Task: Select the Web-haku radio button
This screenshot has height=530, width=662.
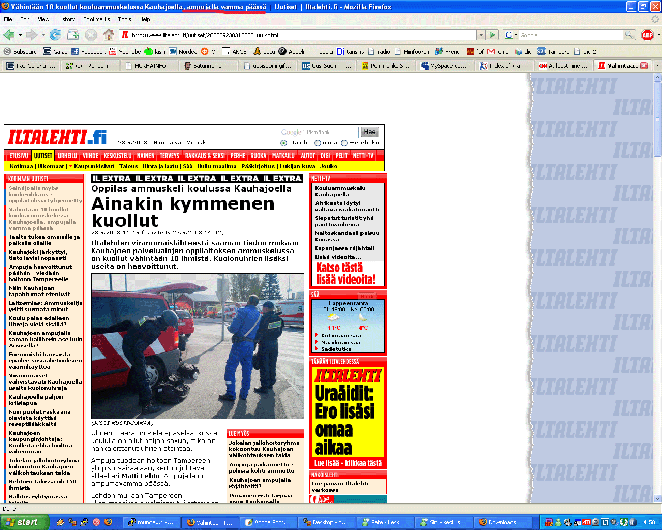Action: [344, 143]
